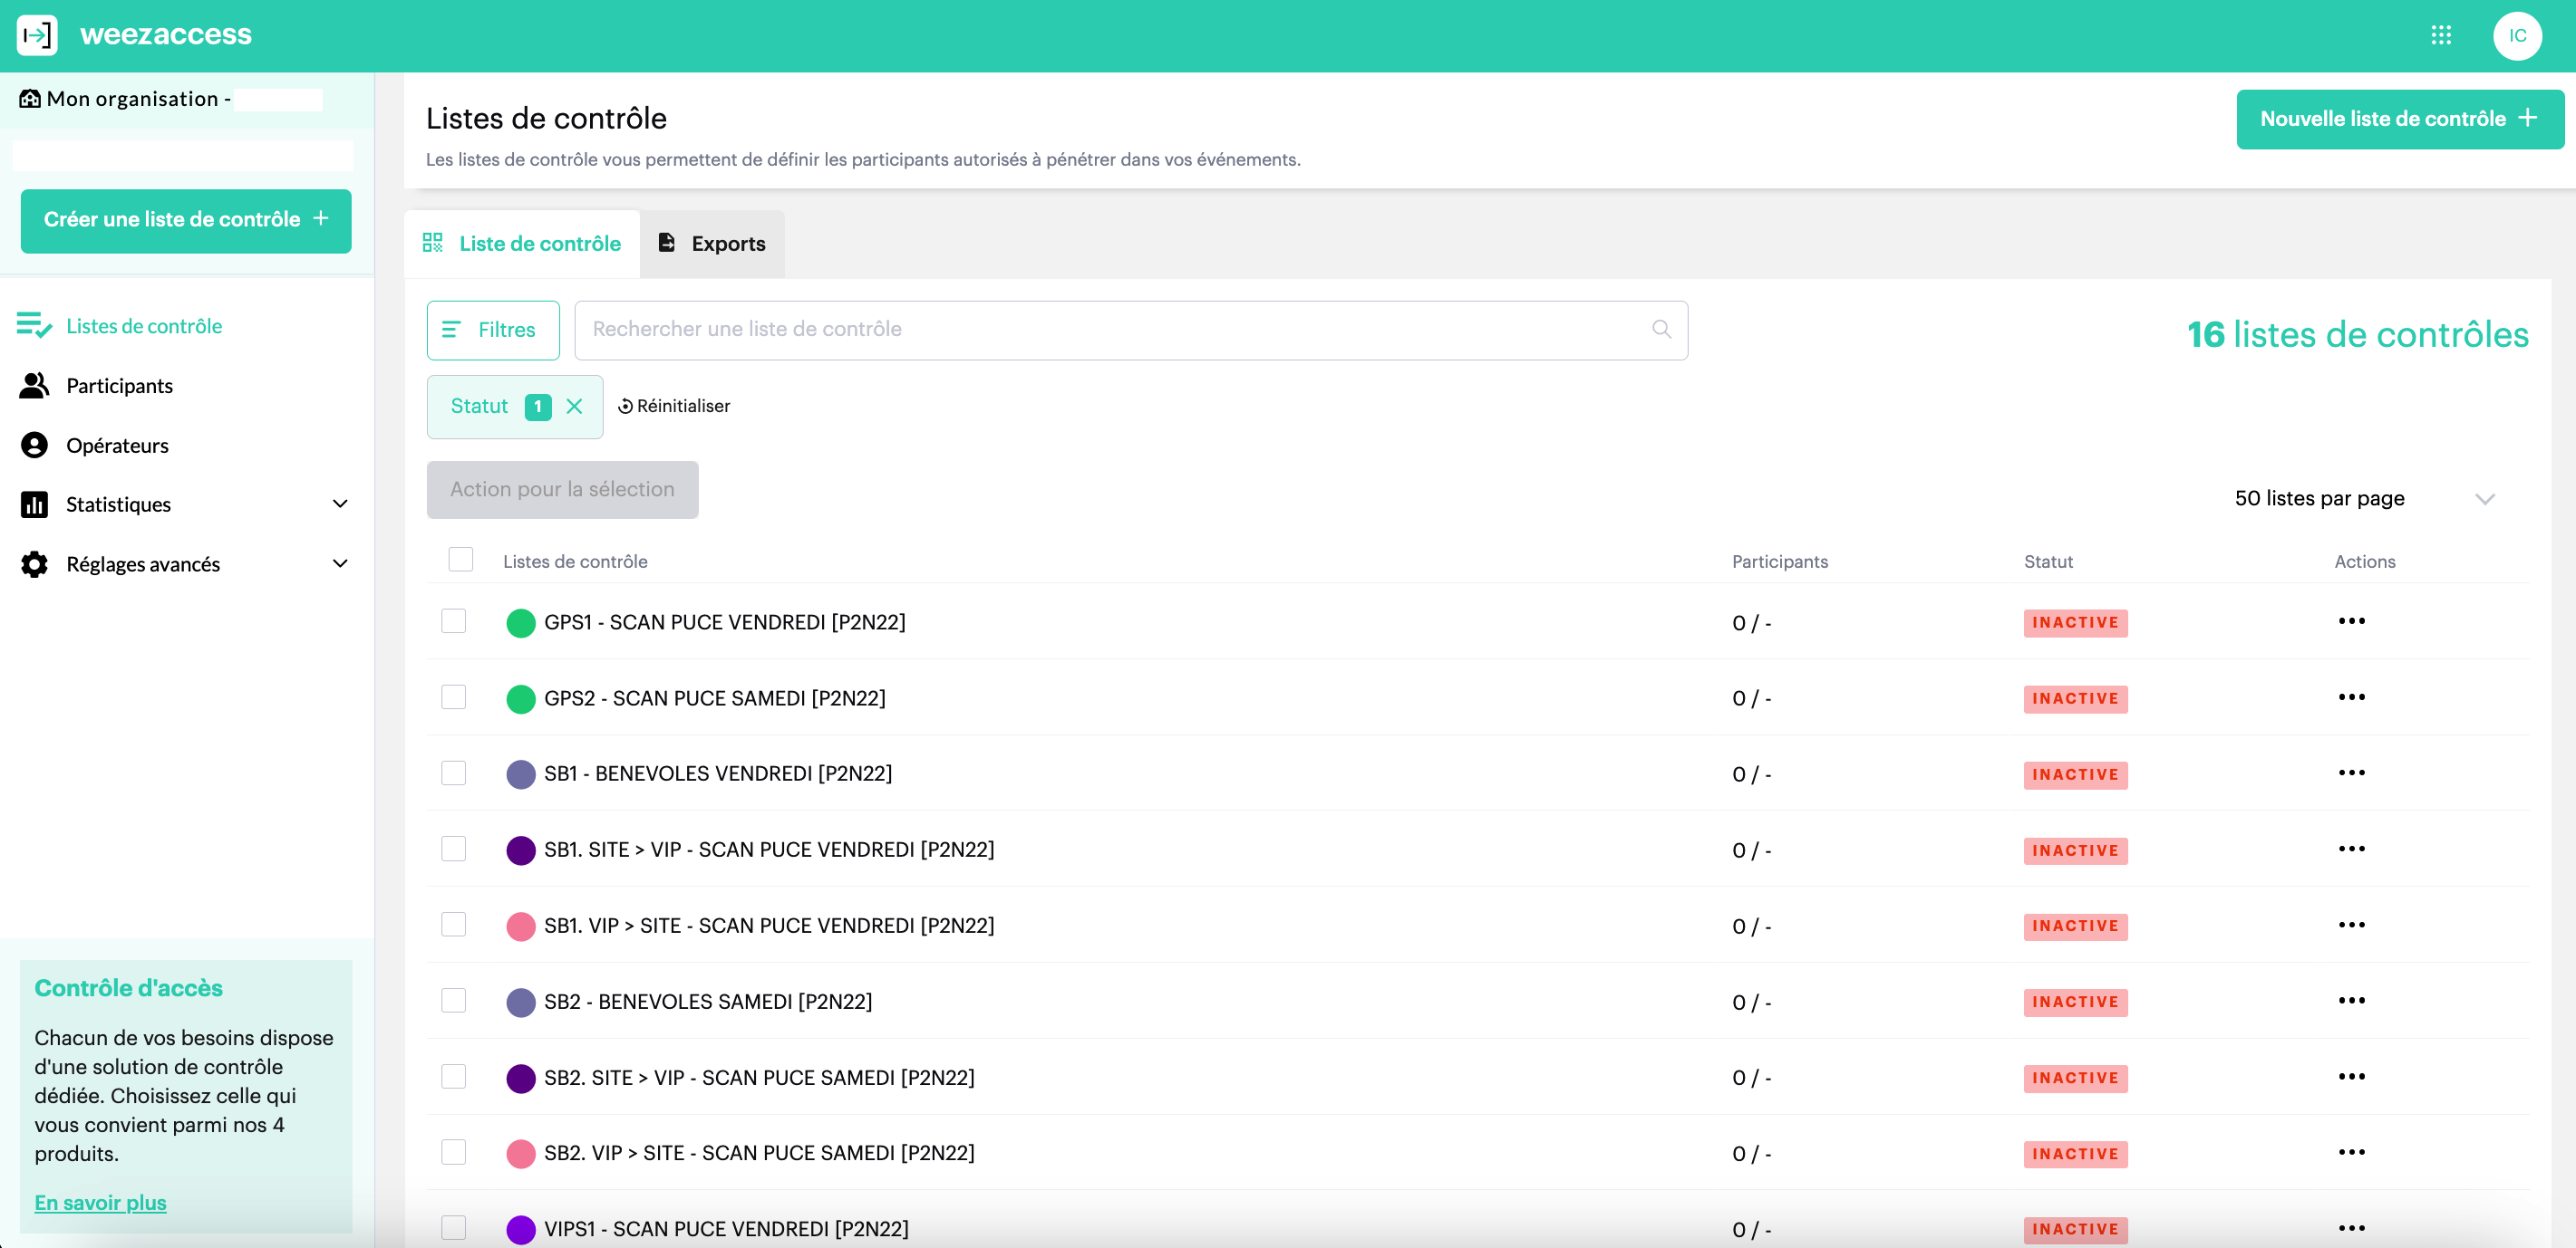
Task: Expand the Statistiques sidebar section
Action: coord(340,504)
